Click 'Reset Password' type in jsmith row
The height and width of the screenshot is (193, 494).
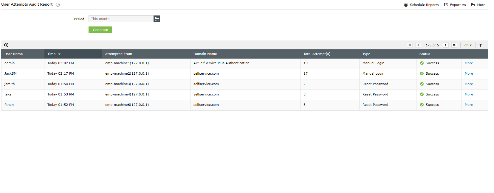pos(375,84)
